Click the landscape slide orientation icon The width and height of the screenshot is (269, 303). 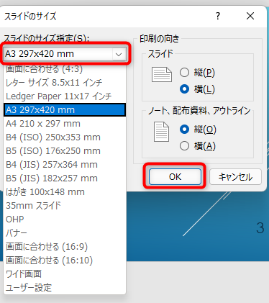point(162,75)
